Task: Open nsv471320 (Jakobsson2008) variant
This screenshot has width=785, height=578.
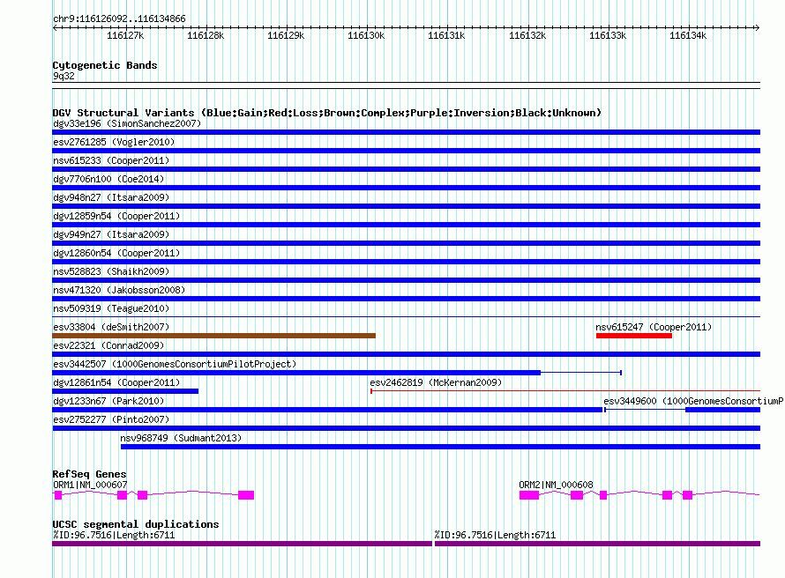Action: [119, 290]
